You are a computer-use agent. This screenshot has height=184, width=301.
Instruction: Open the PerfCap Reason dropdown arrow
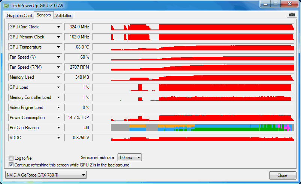tap(58, 128)
